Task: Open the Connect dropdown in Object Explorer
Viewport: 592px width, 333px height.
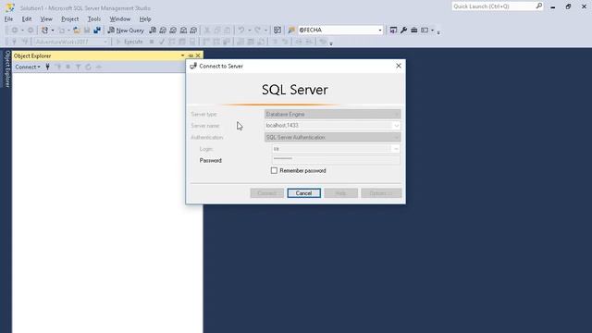Action: pyautogui.click(x=28, y=67)
